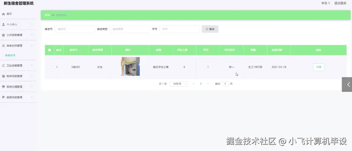
Task: Open the dormitory photo thumbnail
Action: 130,66
